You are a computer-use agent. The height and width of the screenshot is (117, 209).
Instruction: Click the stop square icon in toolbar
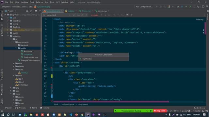pyautogui.click(x=173, y=6)
